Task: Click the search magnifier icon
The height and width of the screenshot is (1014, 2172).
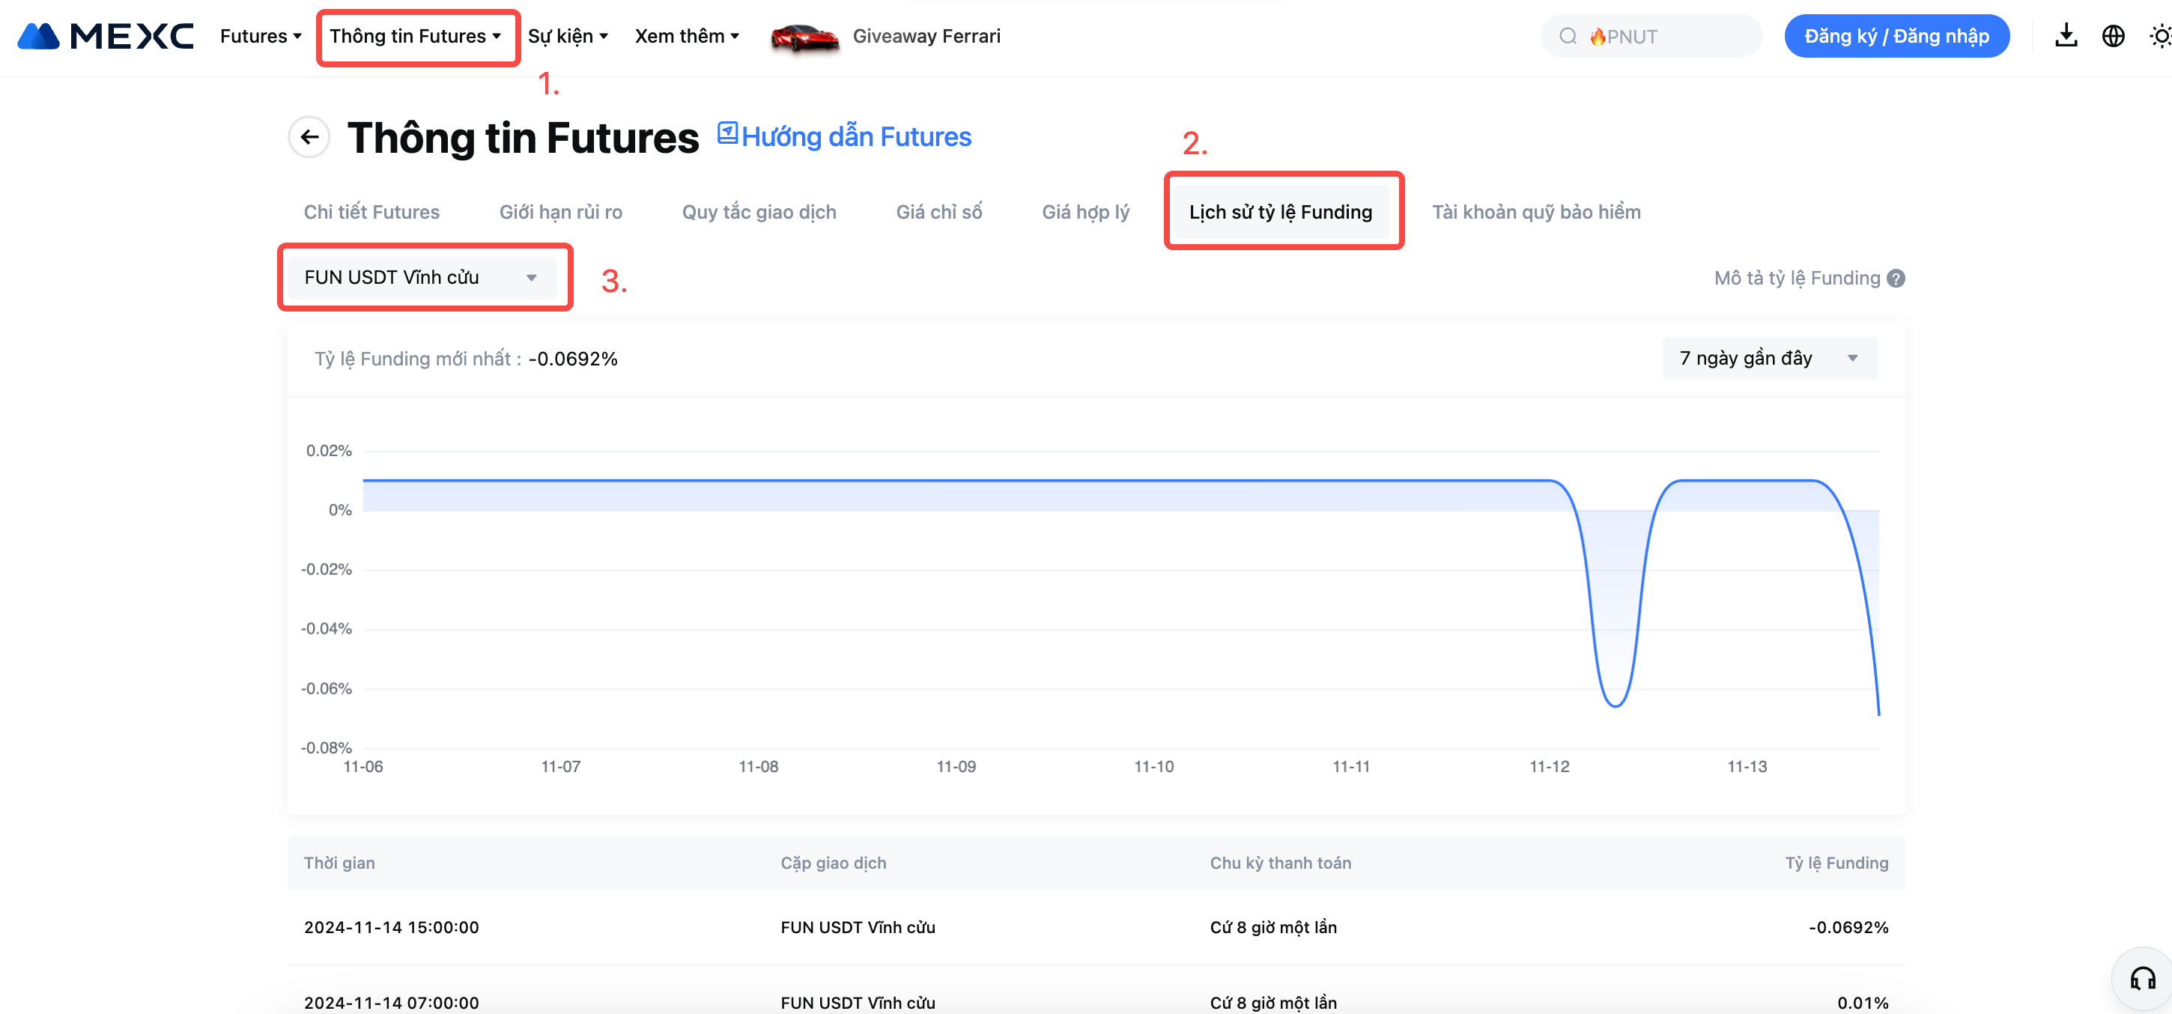Action: 1568,36
